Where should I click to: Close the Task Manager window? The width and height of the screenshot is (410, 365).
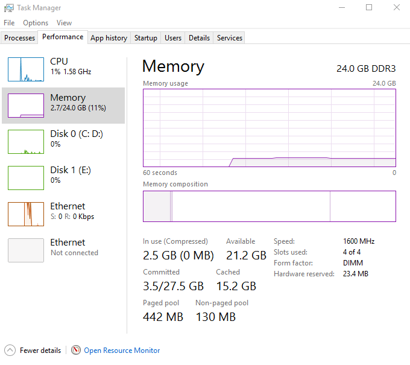pos(397,8)
